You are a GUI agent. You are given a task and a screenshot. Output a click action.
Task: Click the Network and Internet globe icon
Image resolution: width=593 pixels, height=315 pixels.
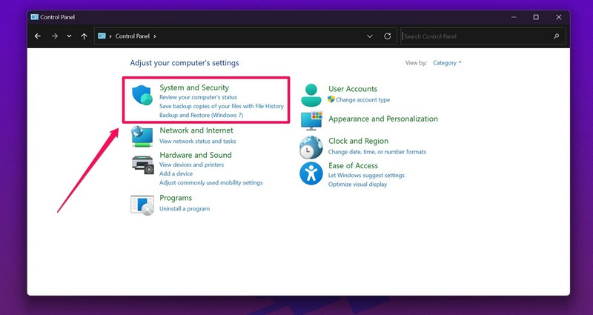click(x=142, y=136)
